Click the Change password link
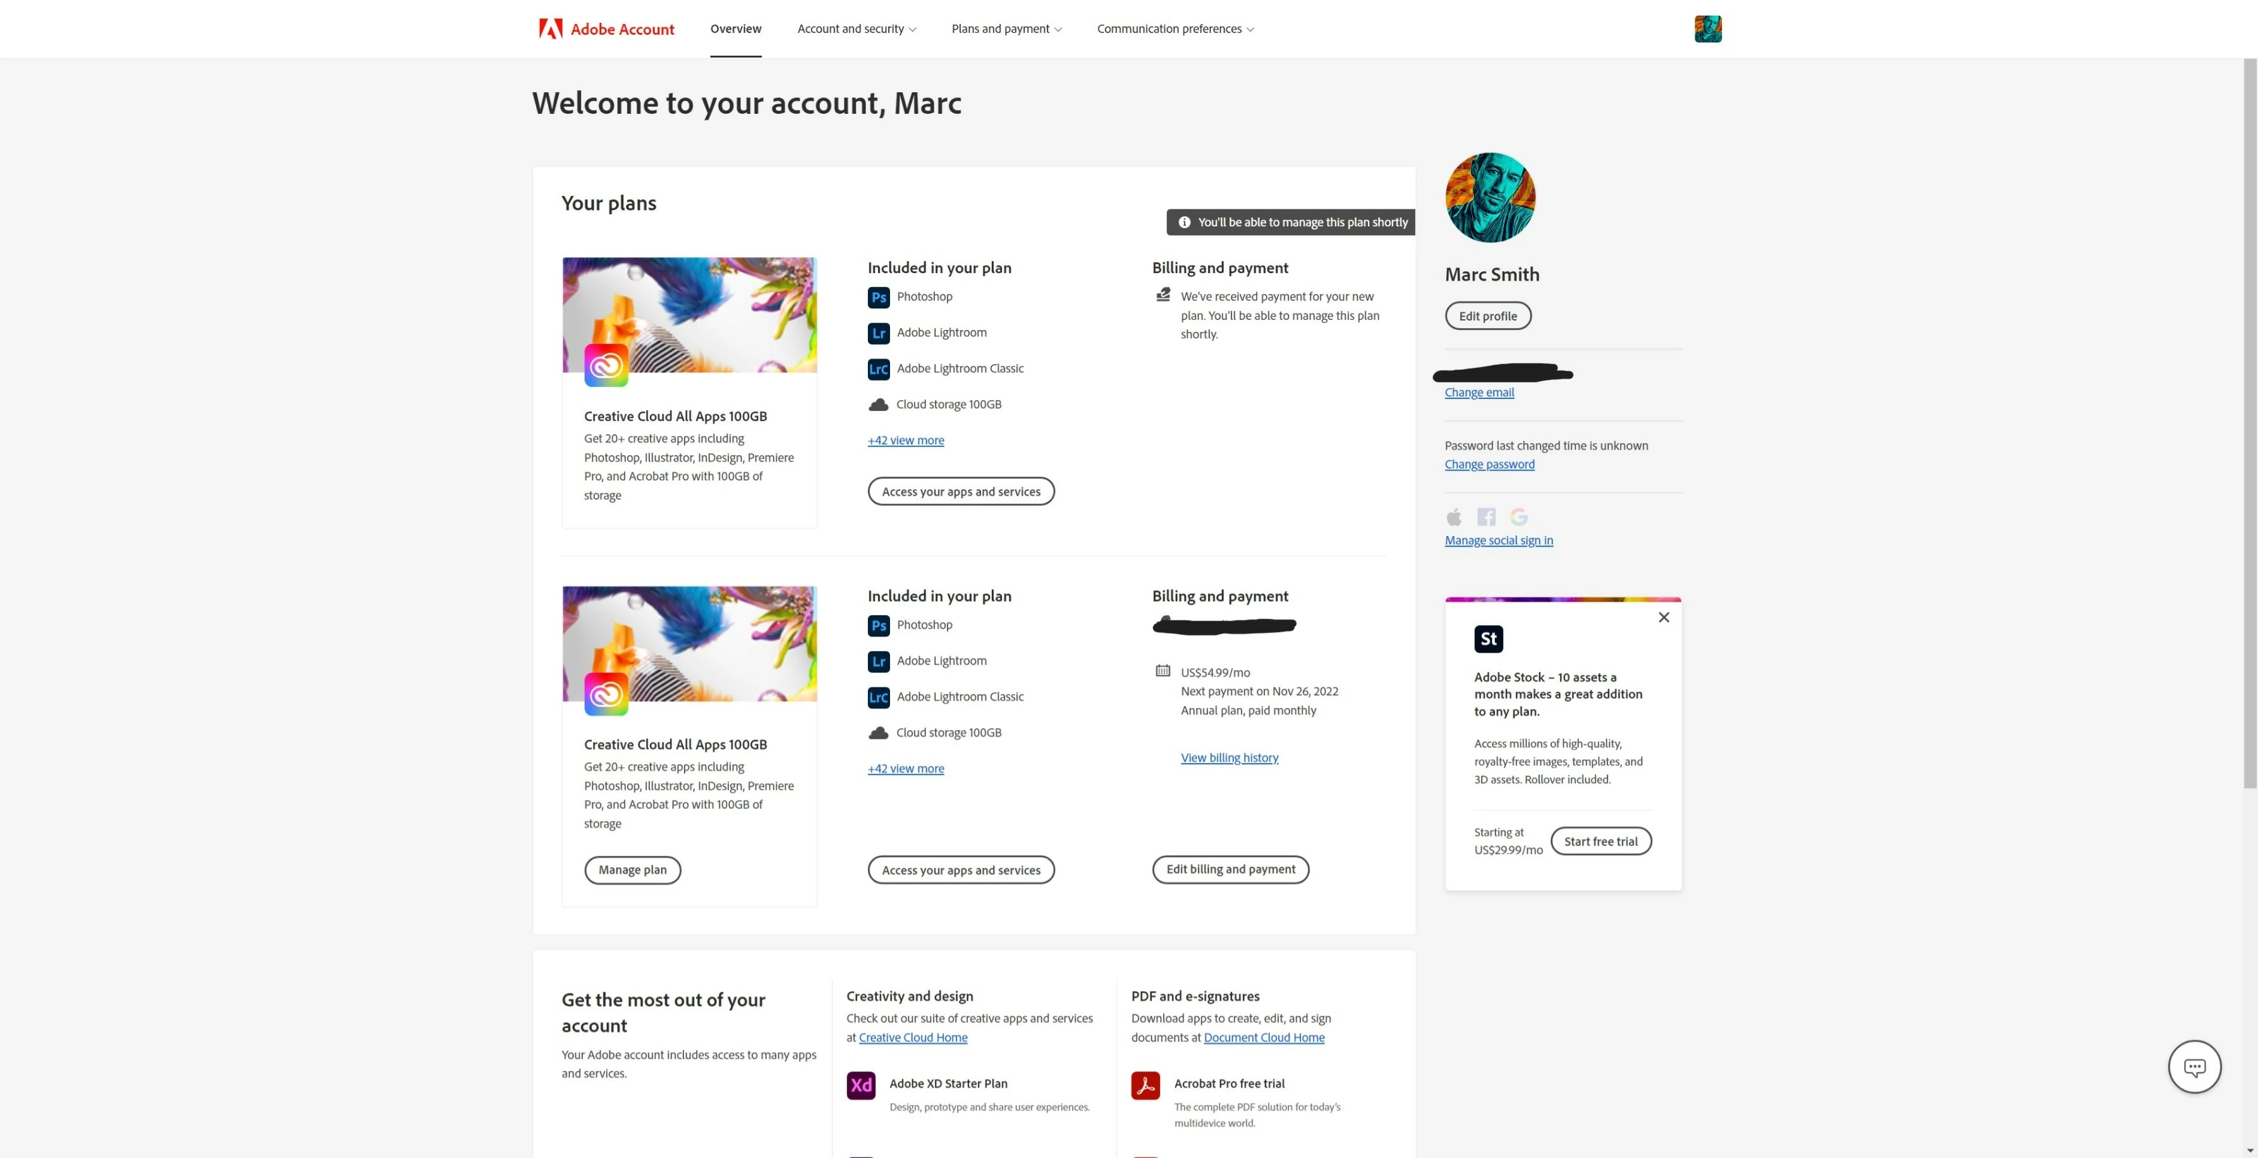The image size is (2258, 1158). click(x=1489, y=465)
